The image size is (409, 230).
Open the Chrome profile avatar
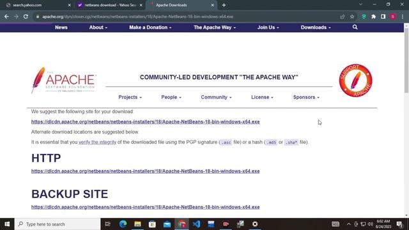393,17
